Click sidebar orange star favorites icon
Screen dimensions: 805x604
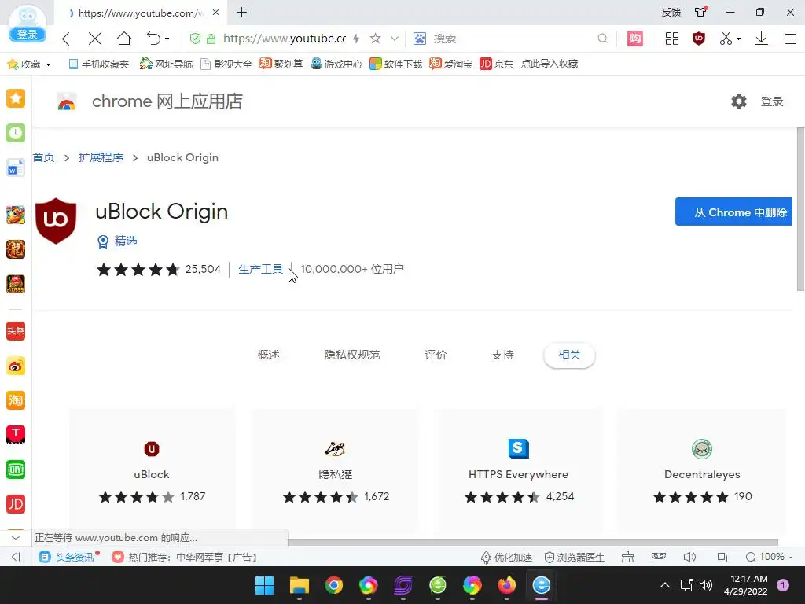point(16,98)
